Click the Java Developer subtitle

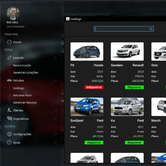point(15,26)
